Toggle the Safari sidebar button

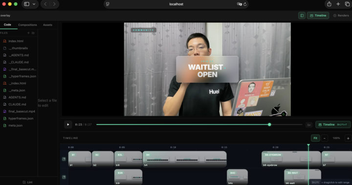(26, 4)
